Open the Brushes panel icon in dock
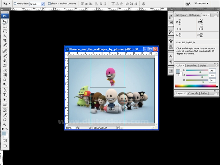The width and height of the screenshot is (220, 165). click(170, 41)
